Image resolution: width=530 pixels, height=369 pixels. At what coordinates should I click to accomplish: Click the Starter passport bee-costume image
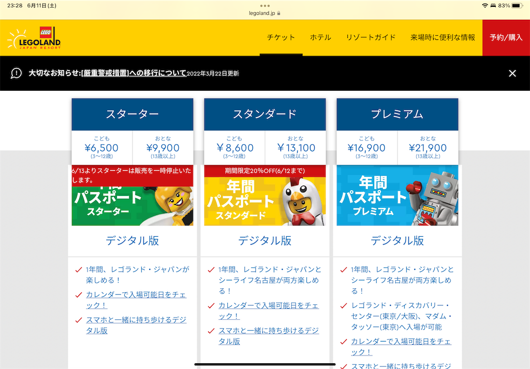pos(132,206)
